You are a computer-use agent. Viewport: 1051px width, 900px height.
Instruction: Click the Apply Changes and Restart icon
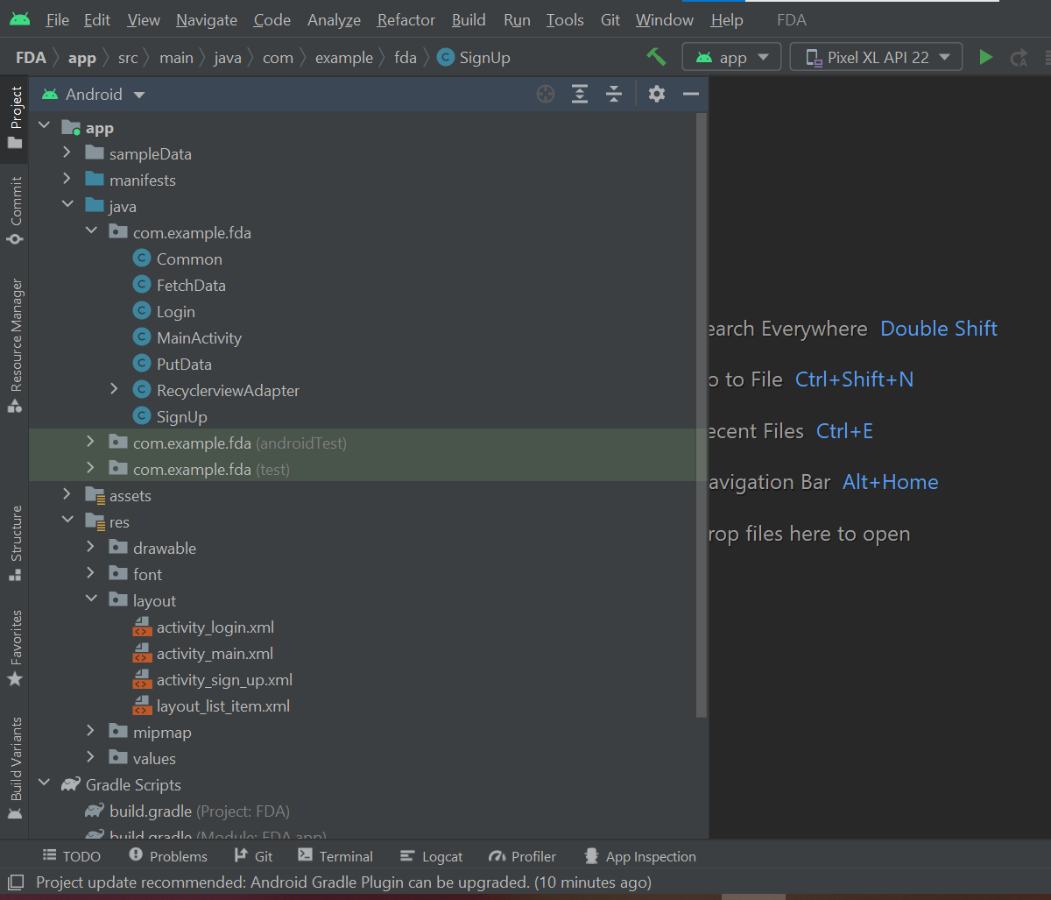pos(1019,58)
